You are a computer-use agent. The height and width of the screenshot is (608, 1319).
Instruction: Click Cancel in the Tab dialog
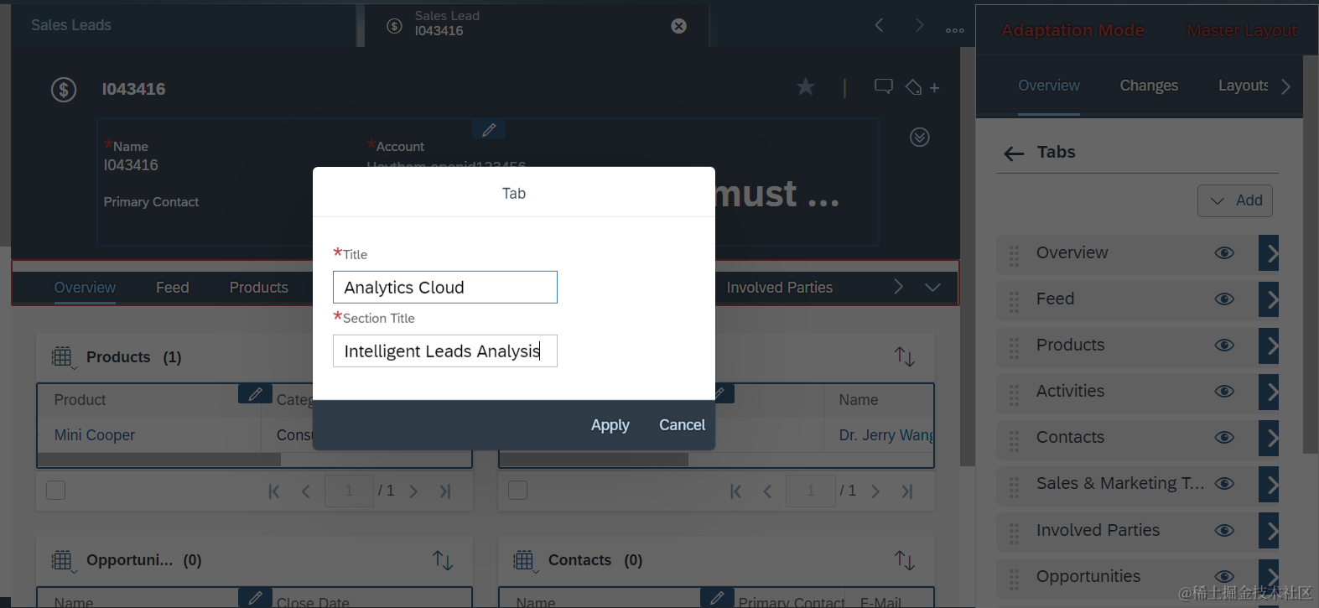pyautogui.click(x=682, y=425)
